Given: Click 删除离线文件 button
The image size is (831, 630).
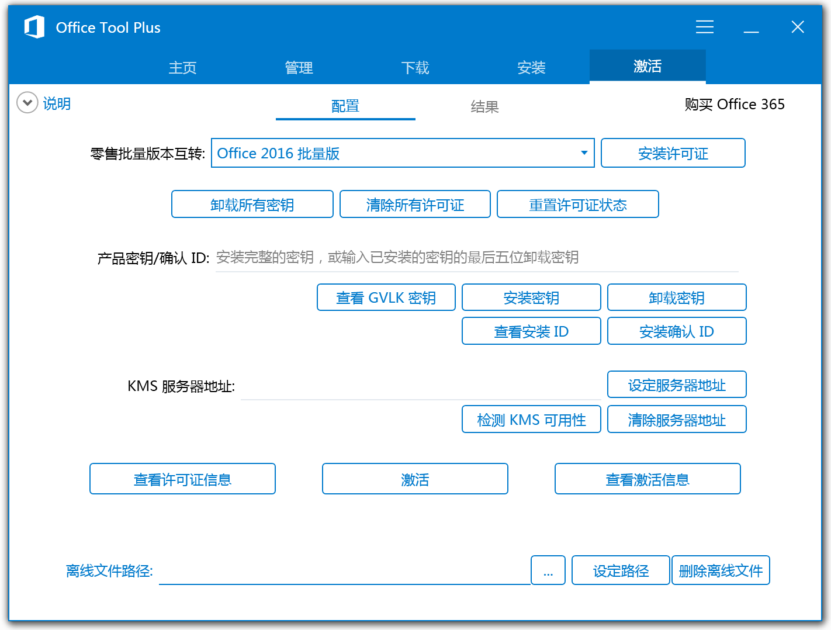Looking at the screenshot, I should (x=721, y=570).
